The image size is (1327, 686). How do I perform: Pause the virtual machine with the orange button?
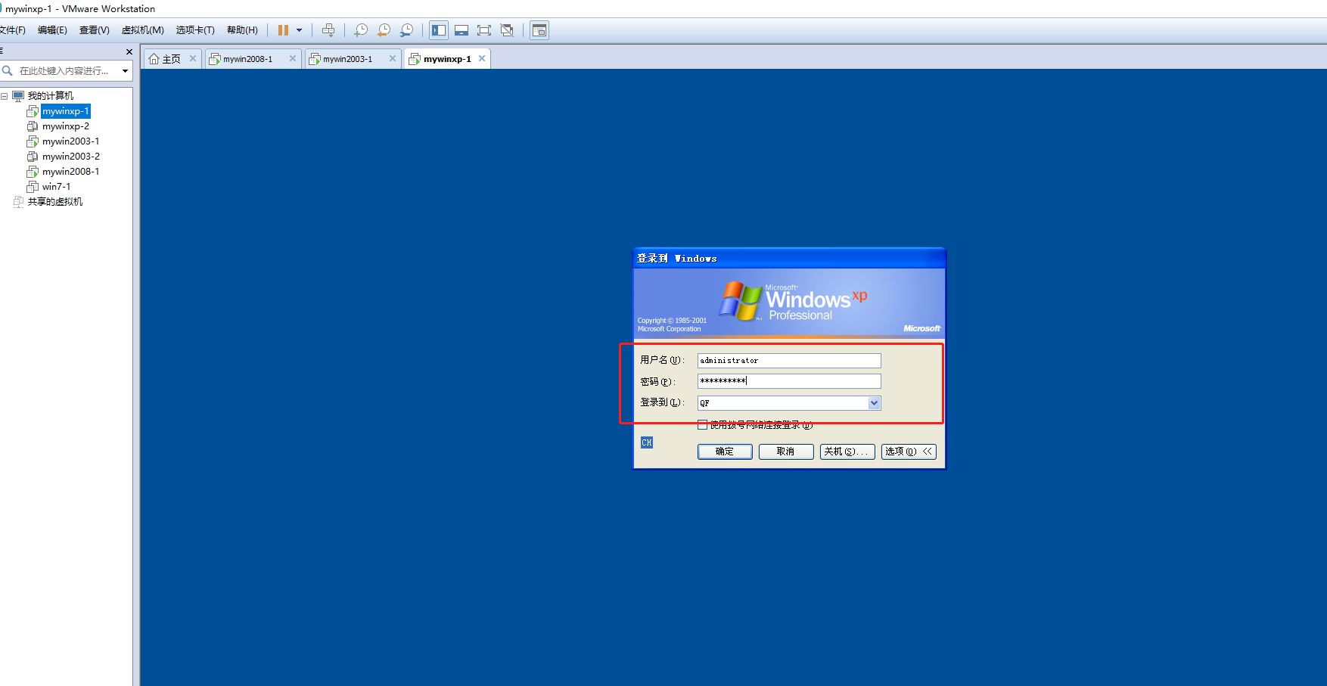click(x=283, y=30)
